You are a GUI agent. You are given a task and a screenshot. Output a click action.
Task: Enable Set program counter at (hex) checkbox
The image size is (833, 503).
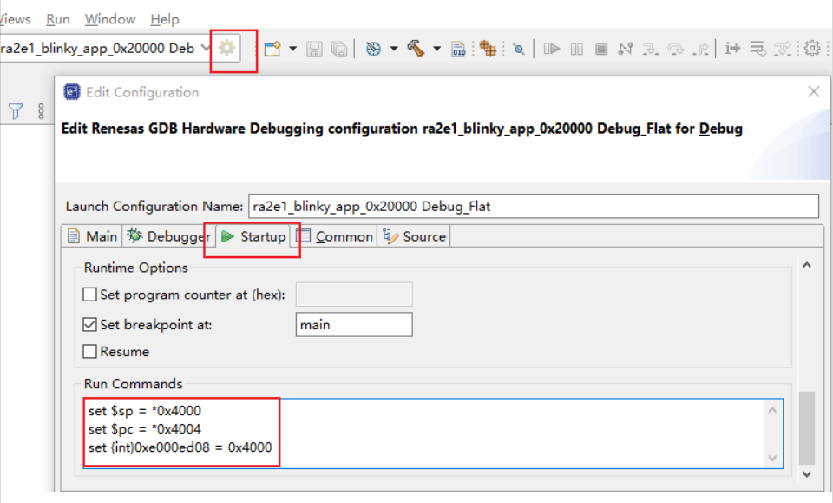click(x=89, y=295)
